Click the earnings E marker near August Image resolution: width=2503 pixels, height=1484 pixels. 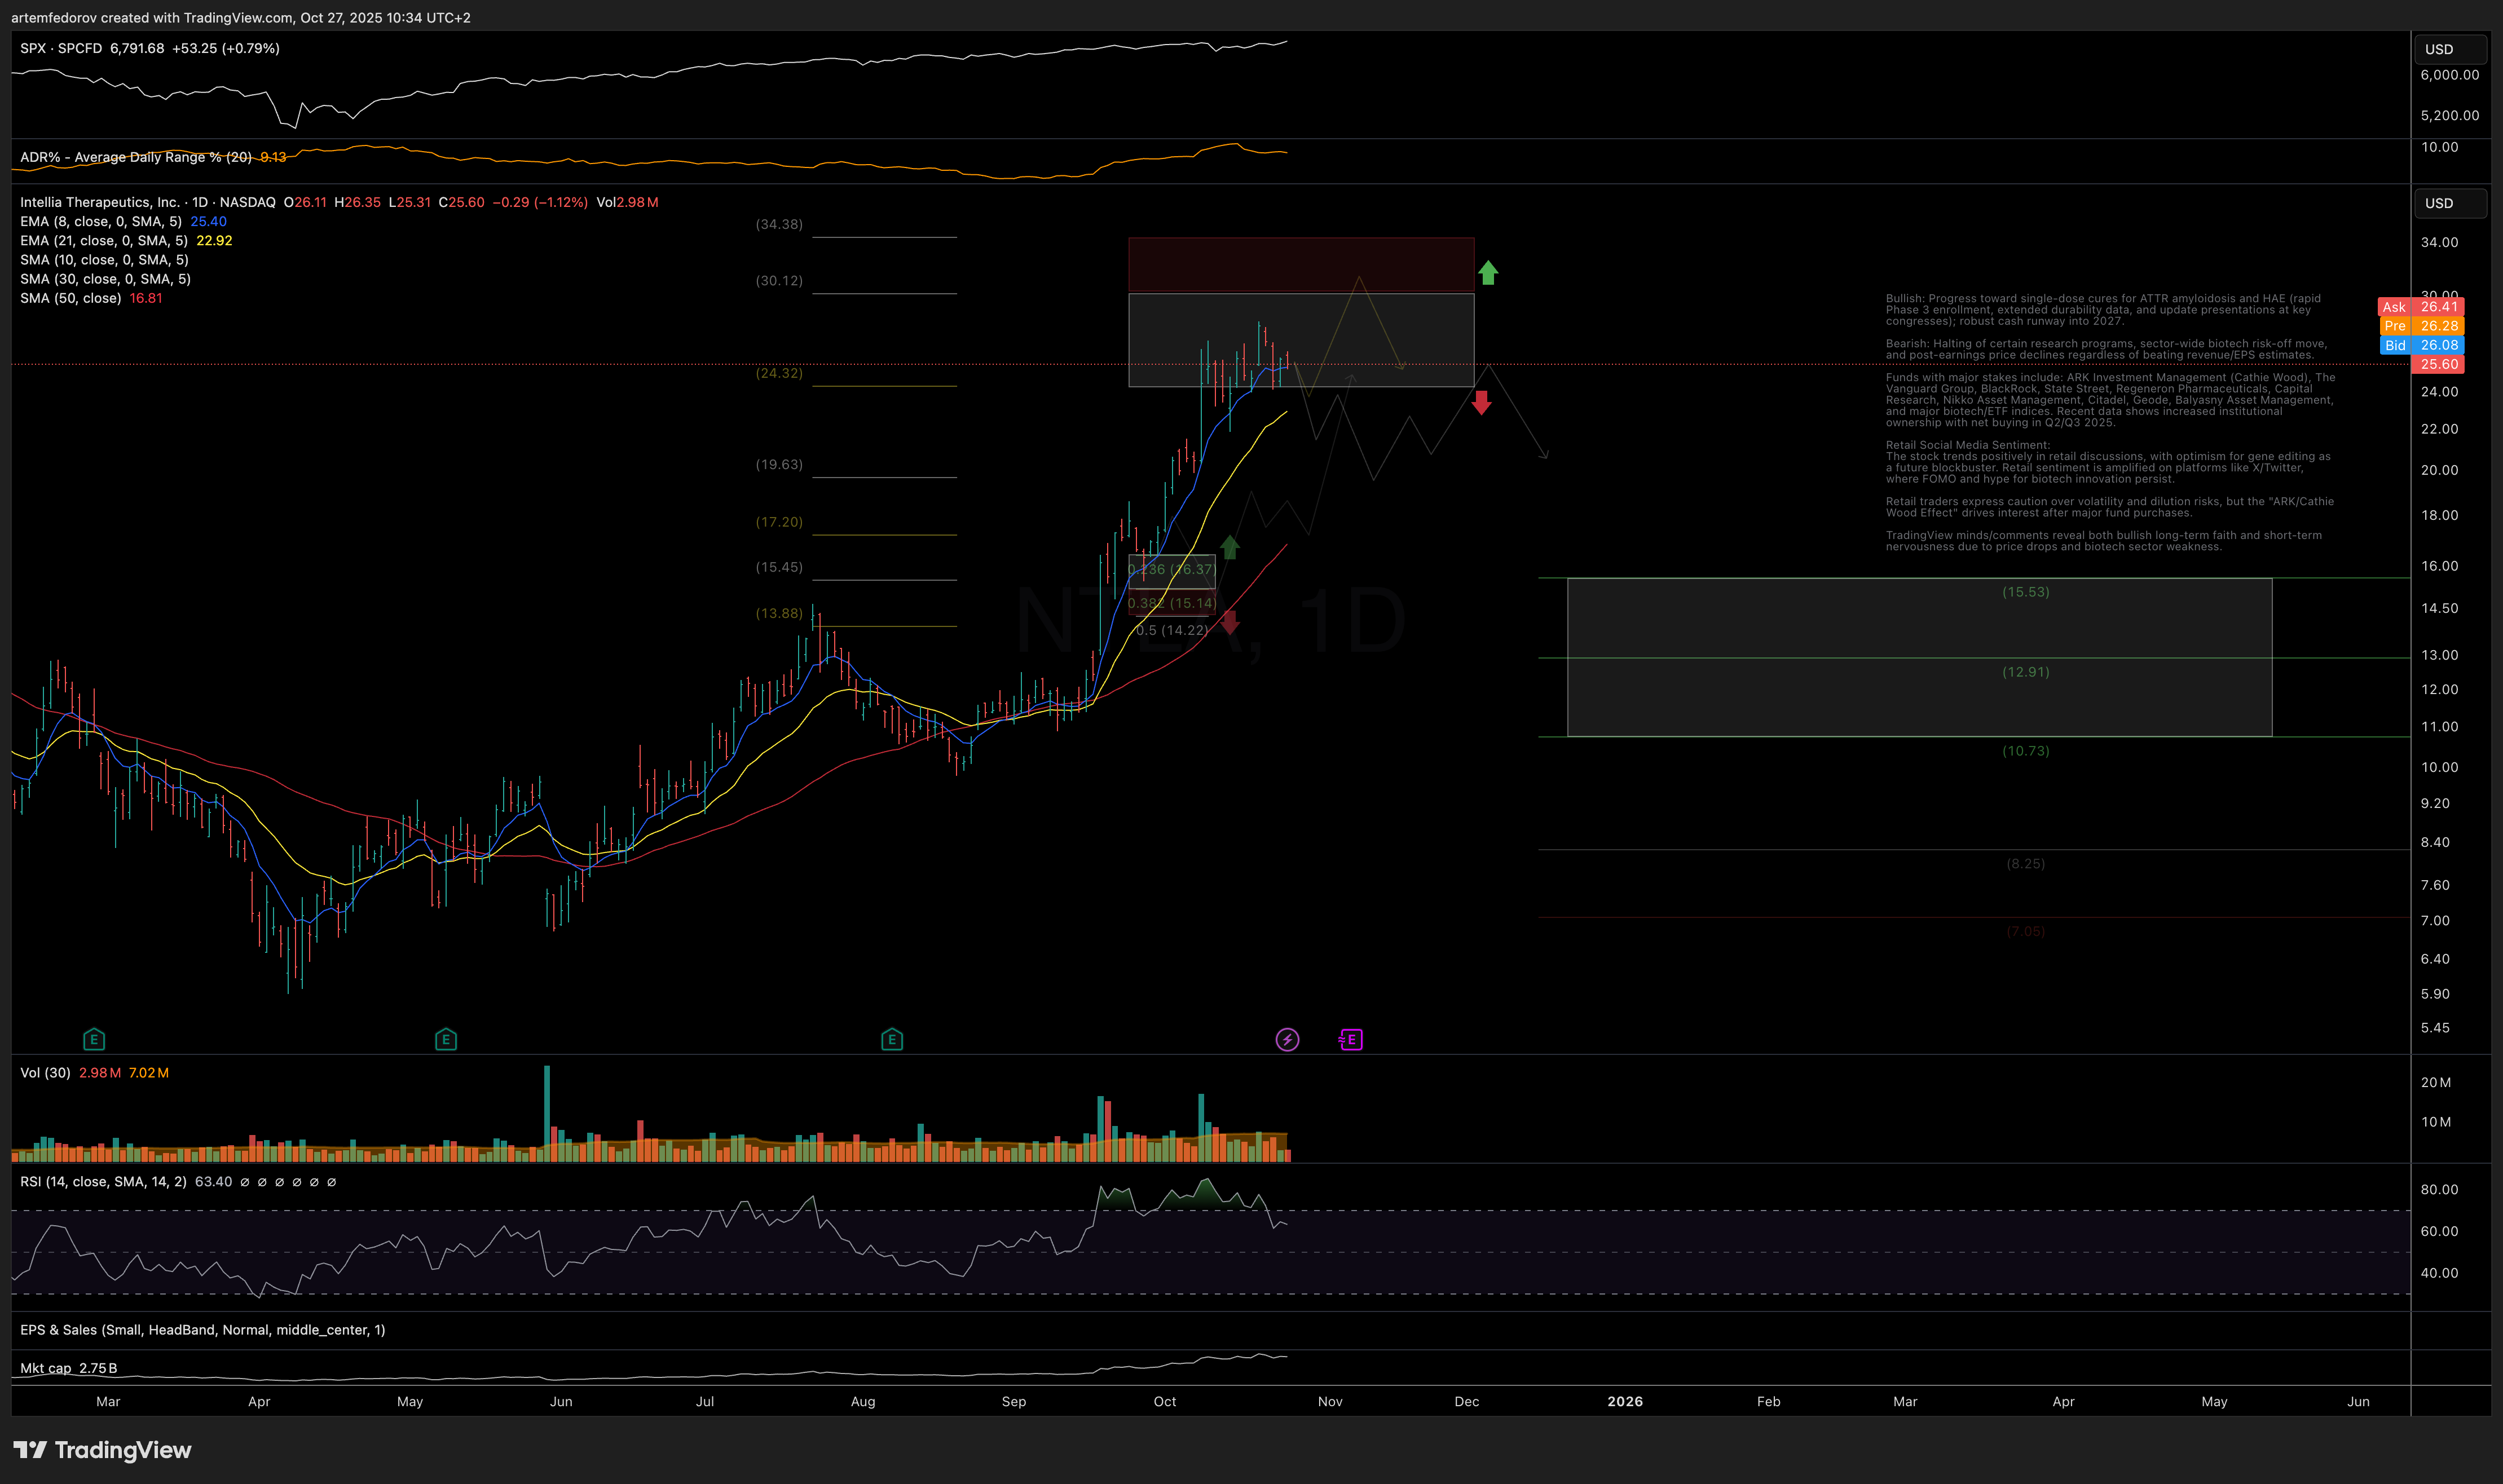pos(892,1040)
